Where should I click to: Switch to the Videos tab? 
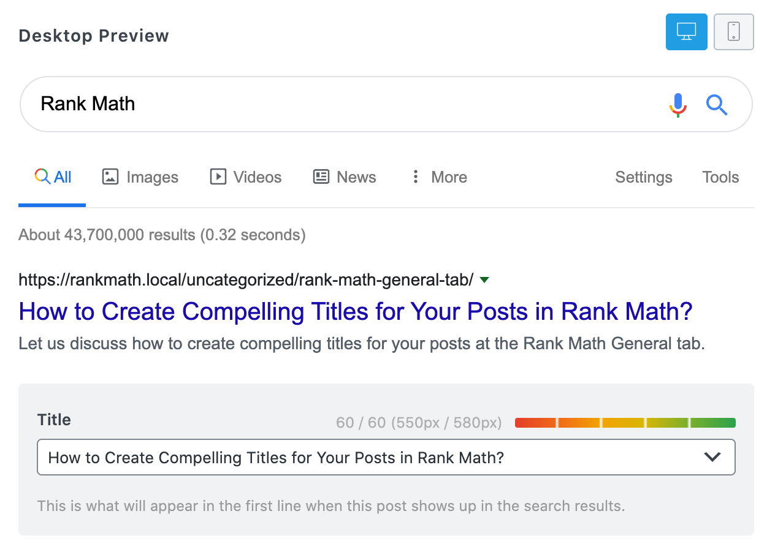coord(257,178)
